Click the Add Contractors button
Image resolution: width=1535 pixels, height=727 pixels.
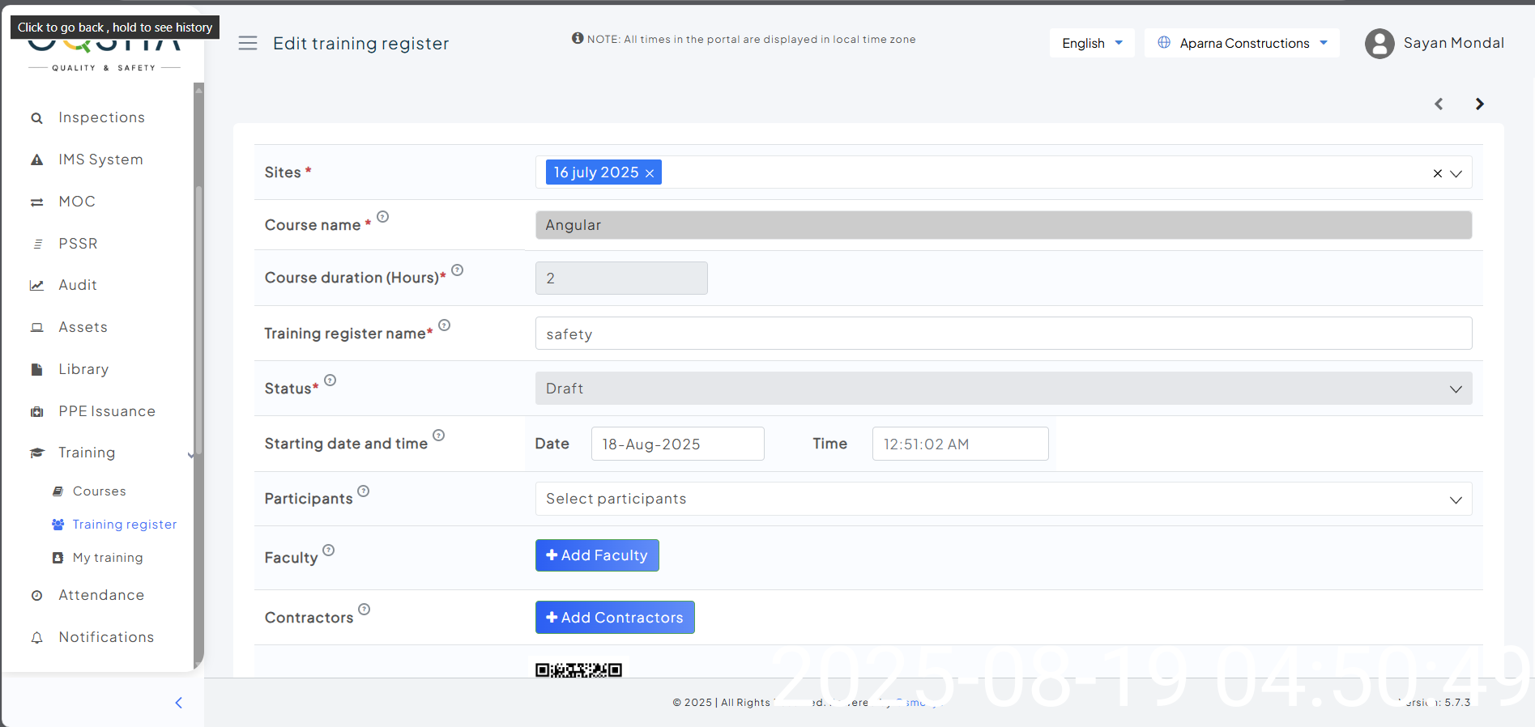tap(615, 618)
